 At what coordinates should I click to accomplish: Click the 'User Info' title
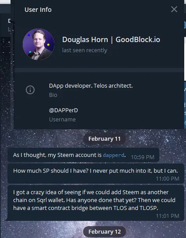click(38, 10)
